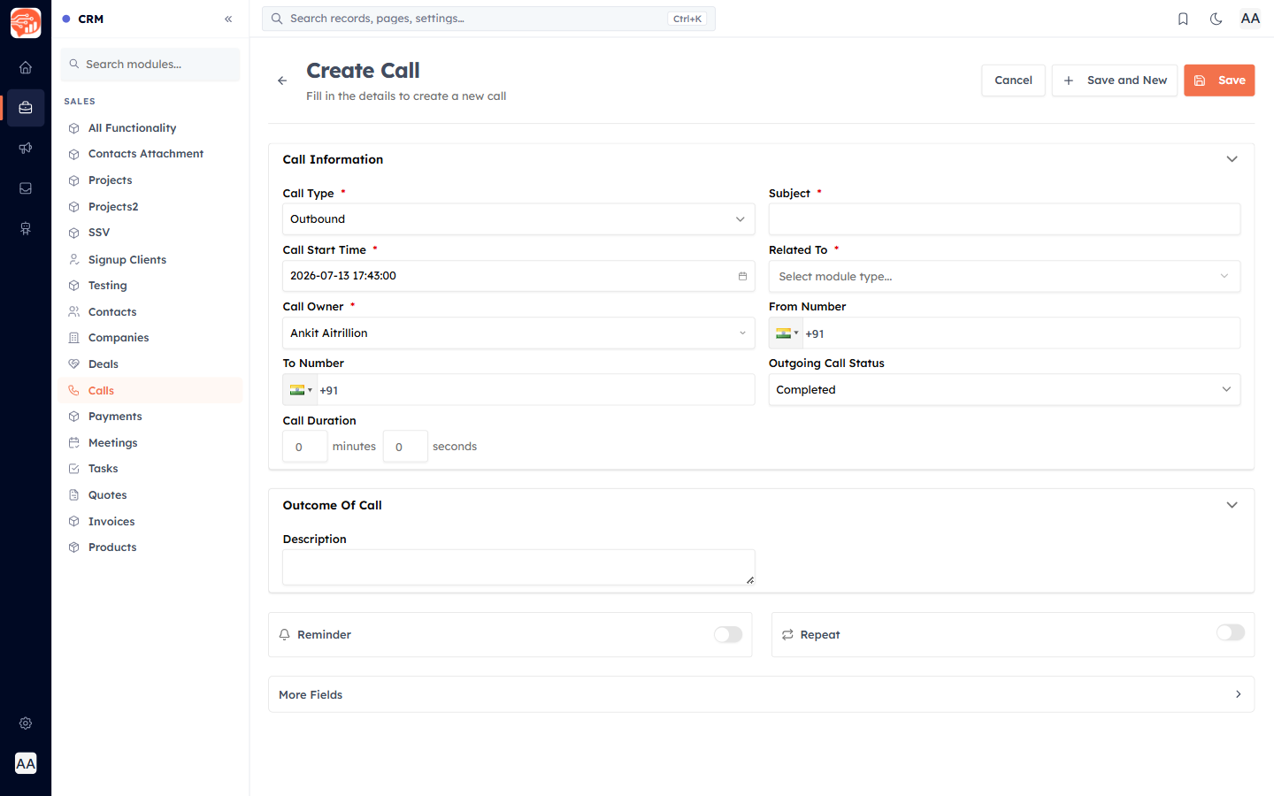Collapse the Call Information section

(1232, 159)
